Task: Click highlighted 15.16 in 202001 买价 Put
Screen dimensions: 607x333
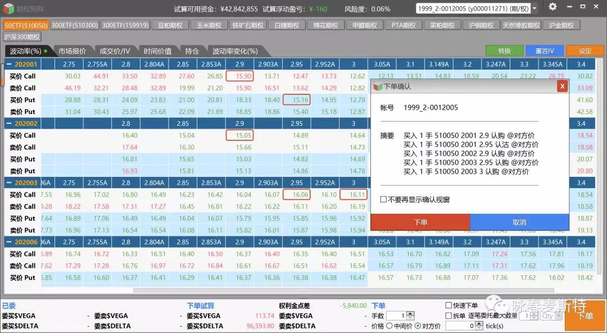Action: pyautogui.click(x=297, y=100)
